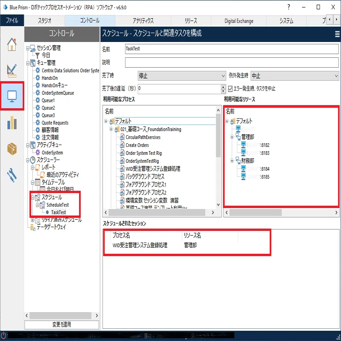The height and width of the screenshot is (341, 341).
Task: Open the 完了時 dropdown showing 停止
Action: point(182,76)
